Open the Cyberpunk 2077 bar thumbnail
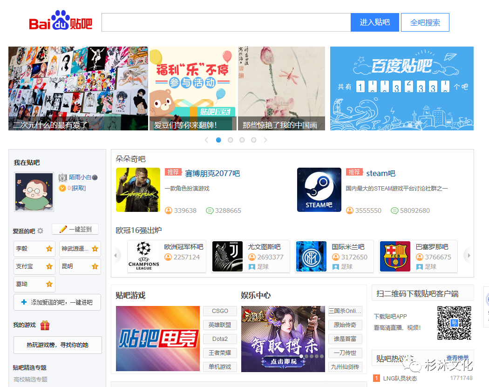Screen dimensions: 489x387 pos(138,190)
